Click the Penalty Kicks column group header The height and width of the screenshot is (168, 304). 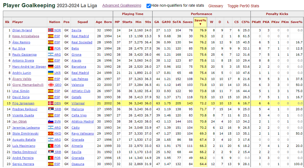click(277, 14)
